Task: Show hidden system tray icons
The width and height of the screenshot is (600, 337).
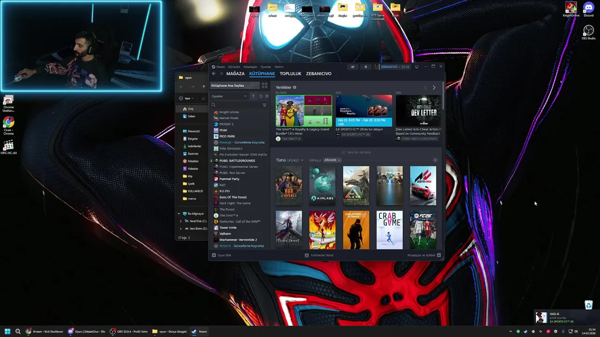Action: click(x=510, y=331)
